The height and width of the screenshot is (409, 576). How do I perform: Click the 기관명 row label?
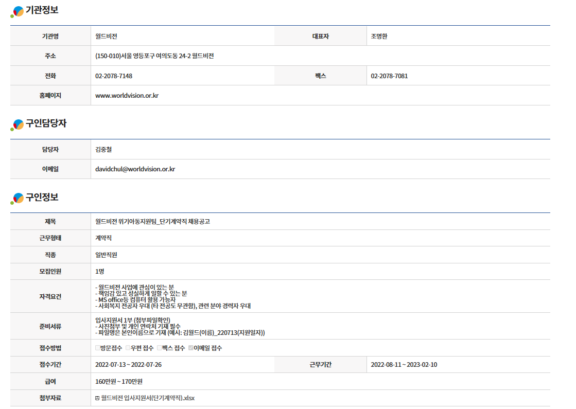click(x=50, y=37)
